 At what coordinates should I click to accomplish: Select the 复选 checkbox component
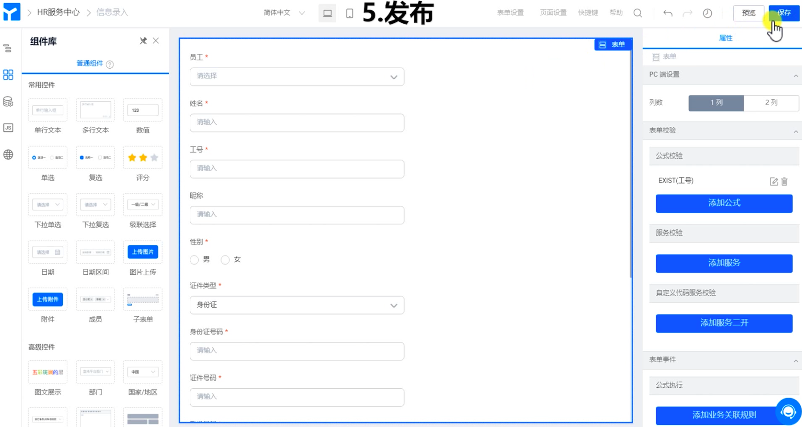[x=95, y=164]
